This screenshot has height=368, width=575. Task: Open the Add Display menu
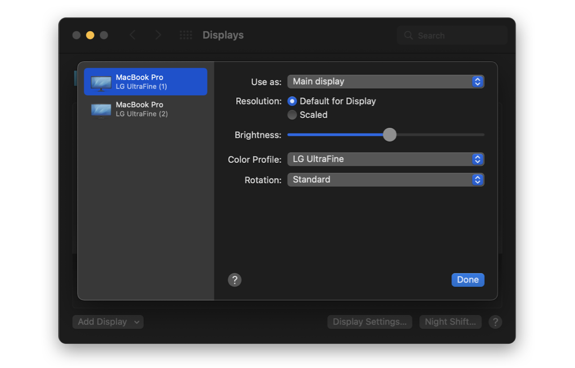pos(108,322)
